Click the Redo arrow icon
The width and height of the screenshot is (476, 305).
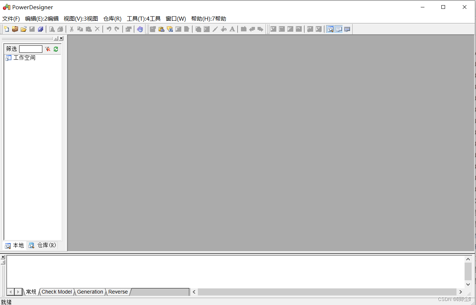click(117, 29)
